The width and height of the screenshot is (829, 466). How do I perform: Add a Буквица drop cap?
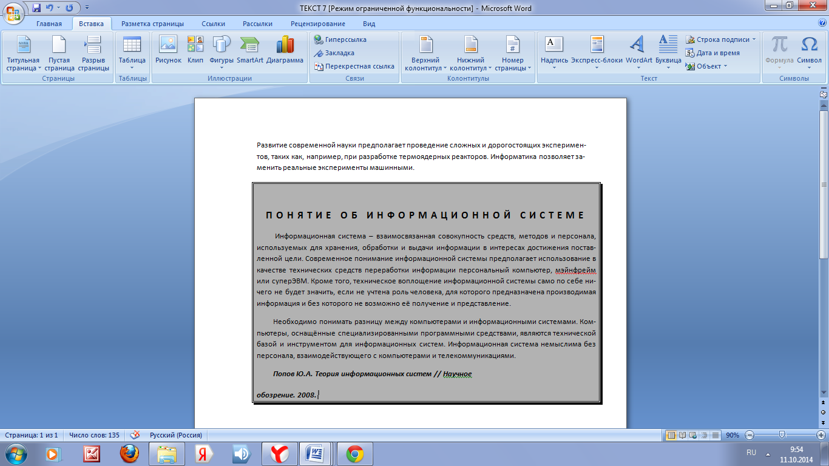tap(668, 53)
